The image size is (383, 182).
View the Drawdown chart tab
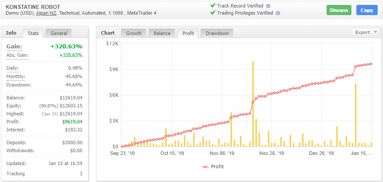click(x=217, y=33)
